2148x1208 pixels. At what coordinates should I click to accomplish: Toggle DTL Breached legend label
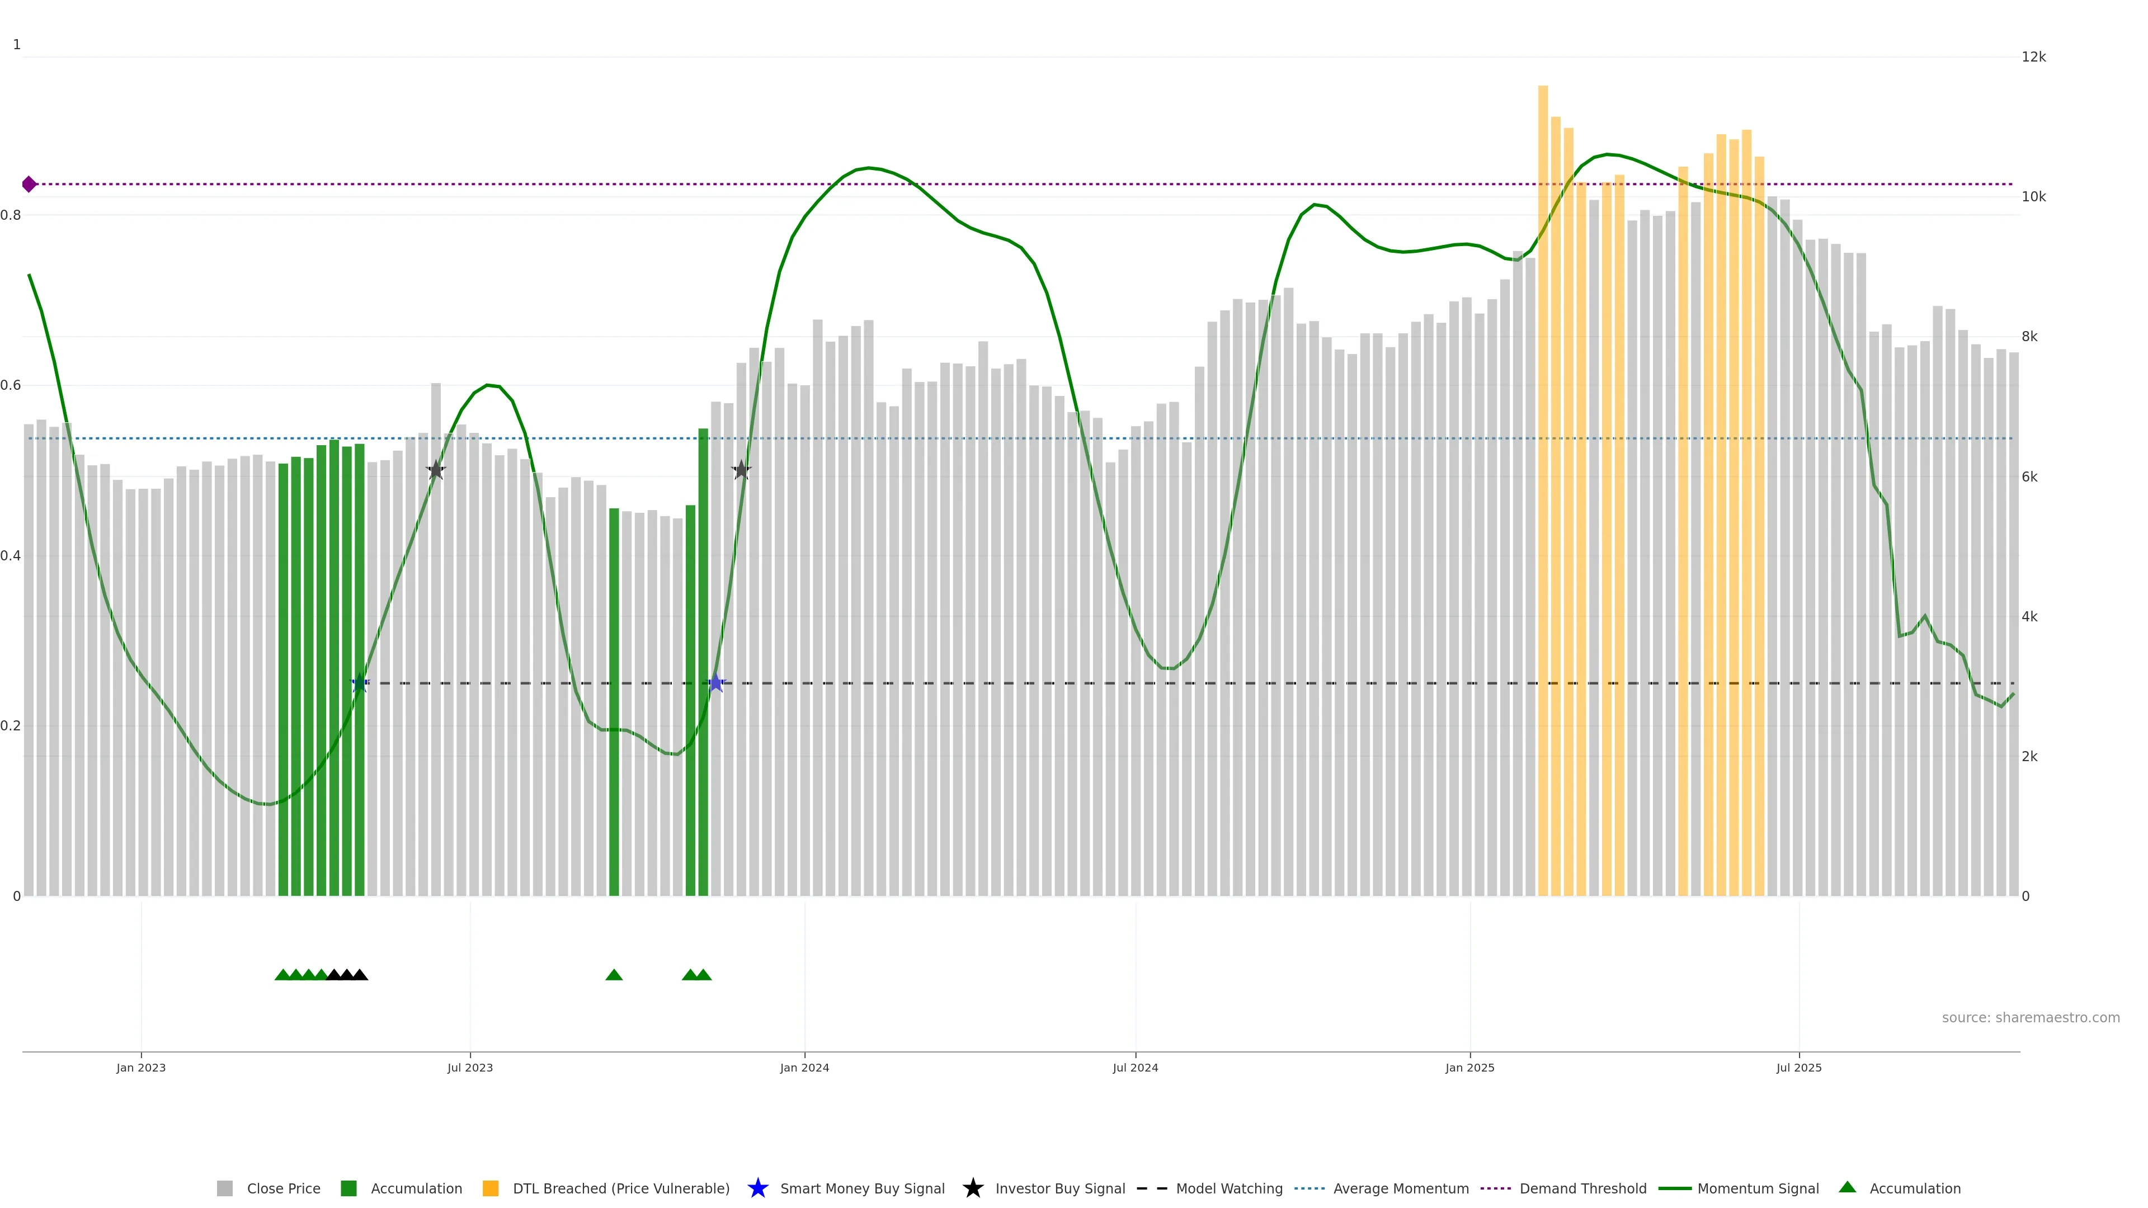[620, 1188]
